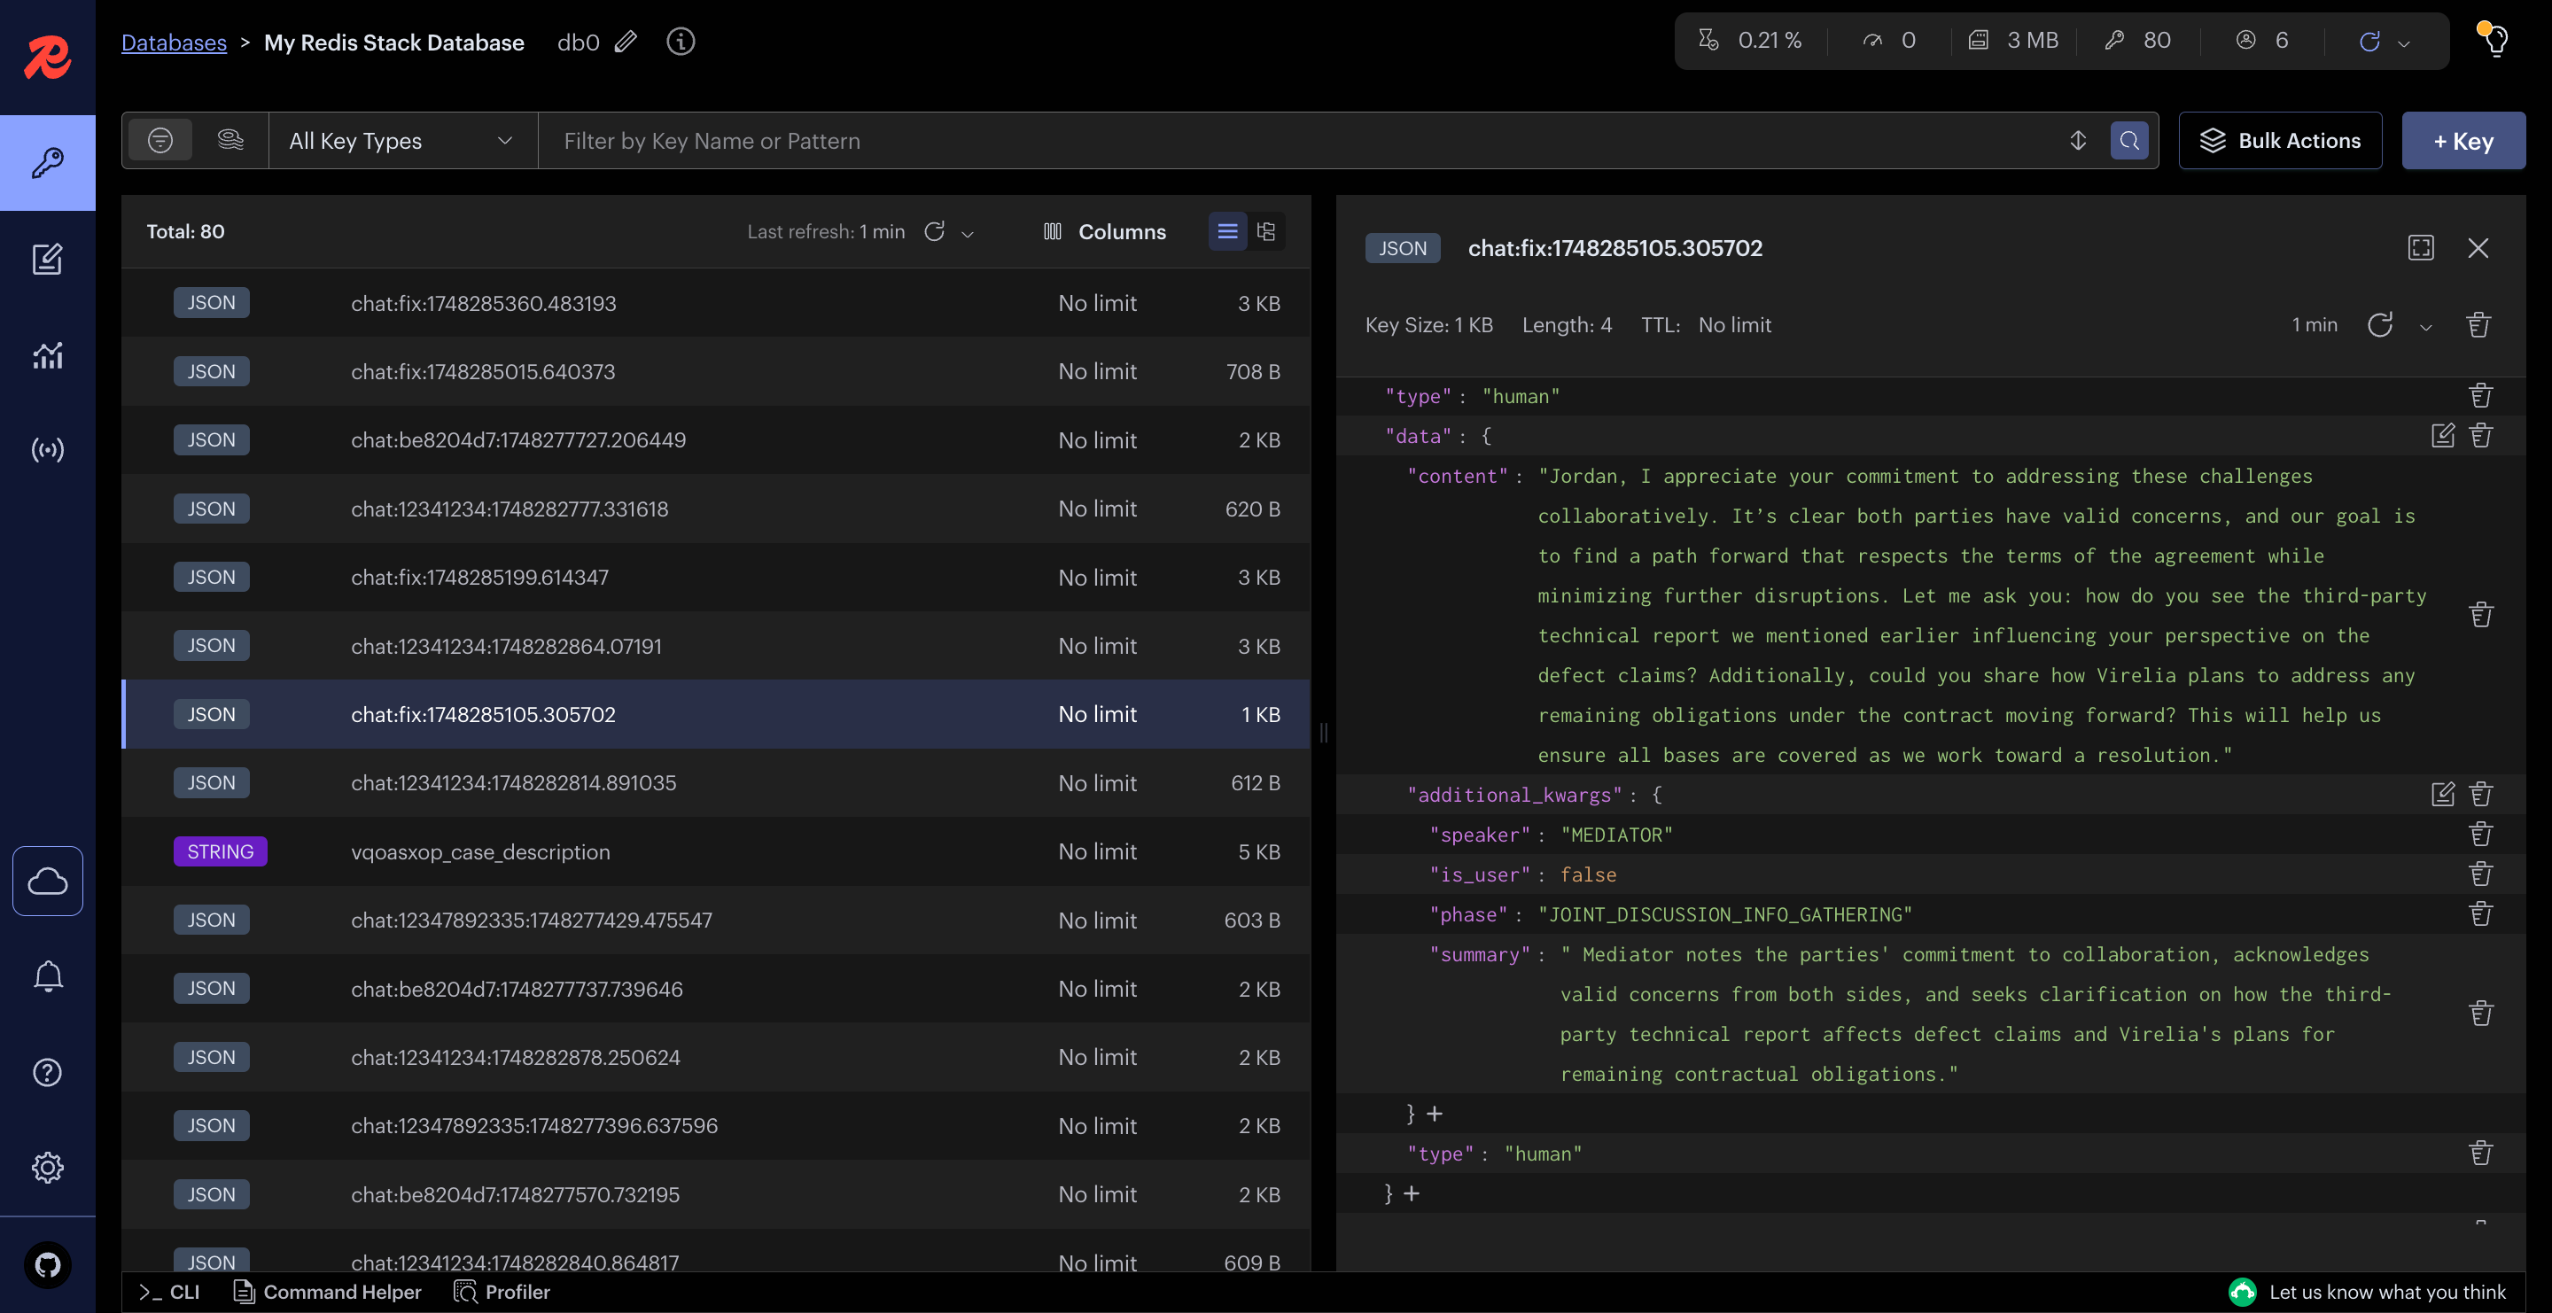Refresh database overview stats
The height and width of the screenshot is (1313, 2552).
[2369, 41]
